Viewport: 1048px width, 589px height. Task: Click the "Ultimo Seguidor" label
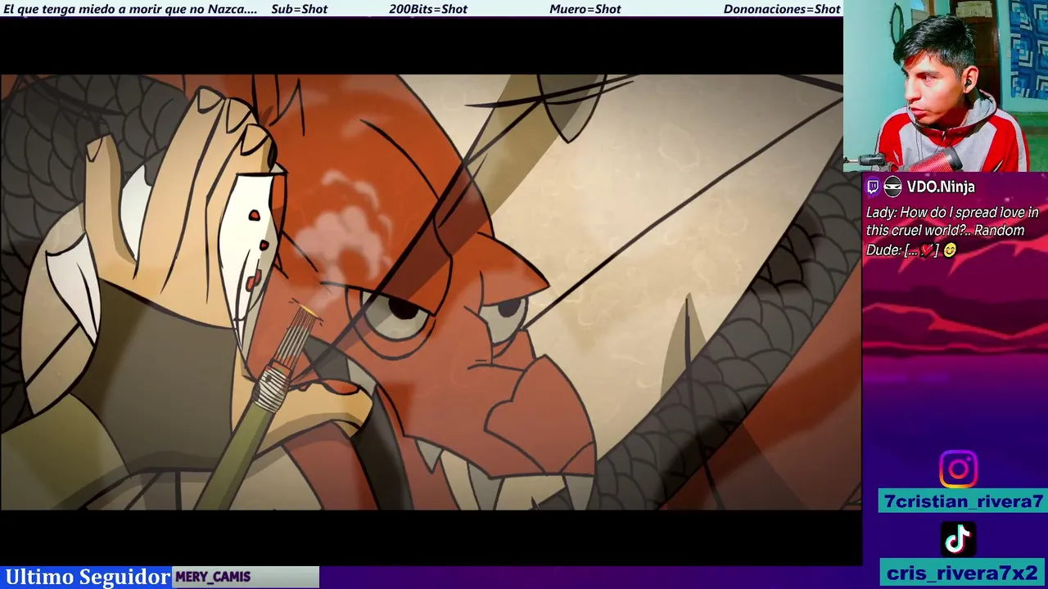(88, 577)
